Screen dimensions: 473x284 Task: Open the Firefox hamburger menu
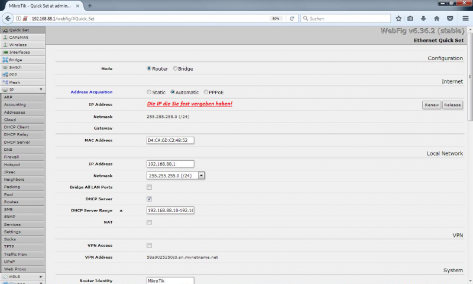click(x=465, y=18)
